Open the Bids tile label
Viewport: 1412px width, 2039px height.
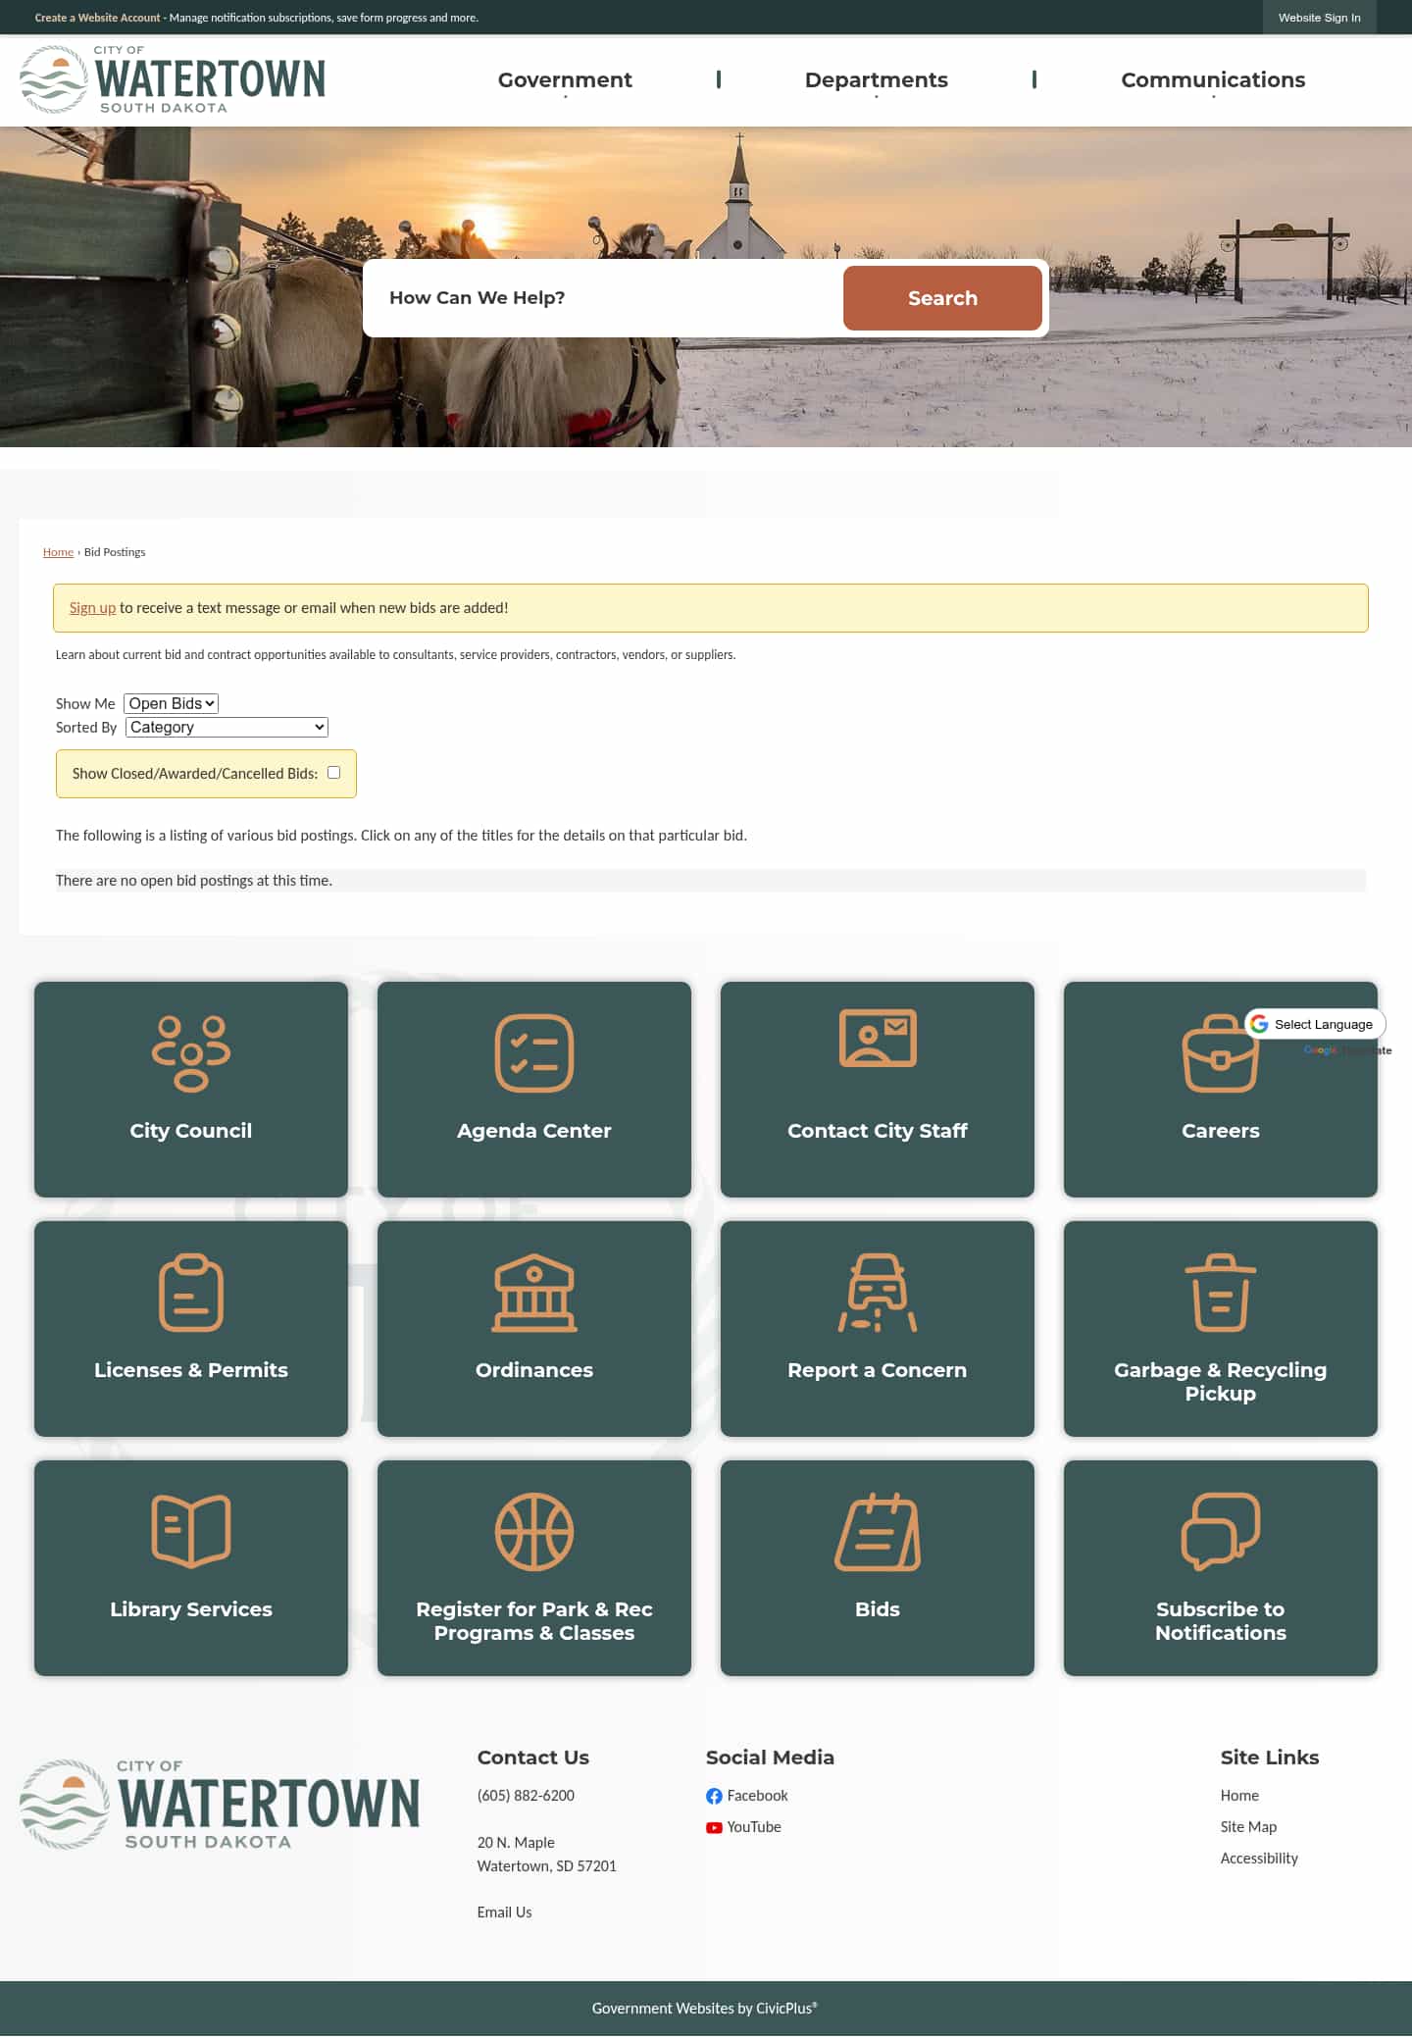click(x=878, y=1609)
